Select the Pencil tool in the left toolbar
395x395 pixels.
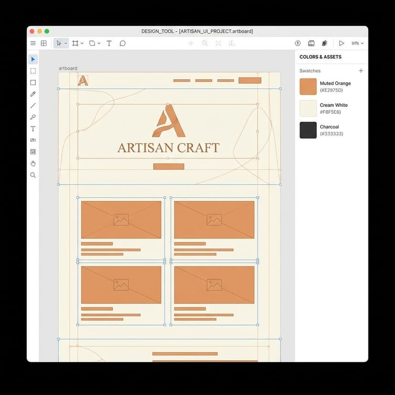pyautogui.click(x=33, y=94)
